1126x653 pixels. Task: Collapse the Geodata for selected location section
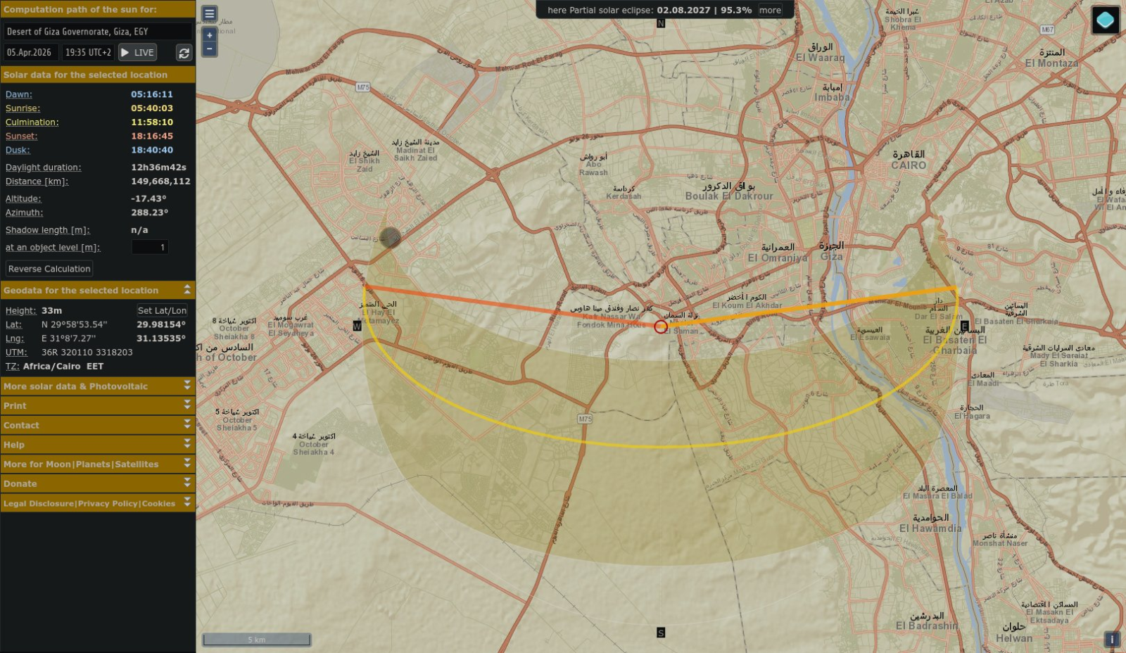coord(187,290)
